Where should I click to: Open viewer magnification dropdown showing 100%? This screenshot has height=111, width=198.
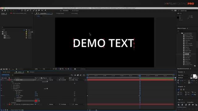pos(38,69)
